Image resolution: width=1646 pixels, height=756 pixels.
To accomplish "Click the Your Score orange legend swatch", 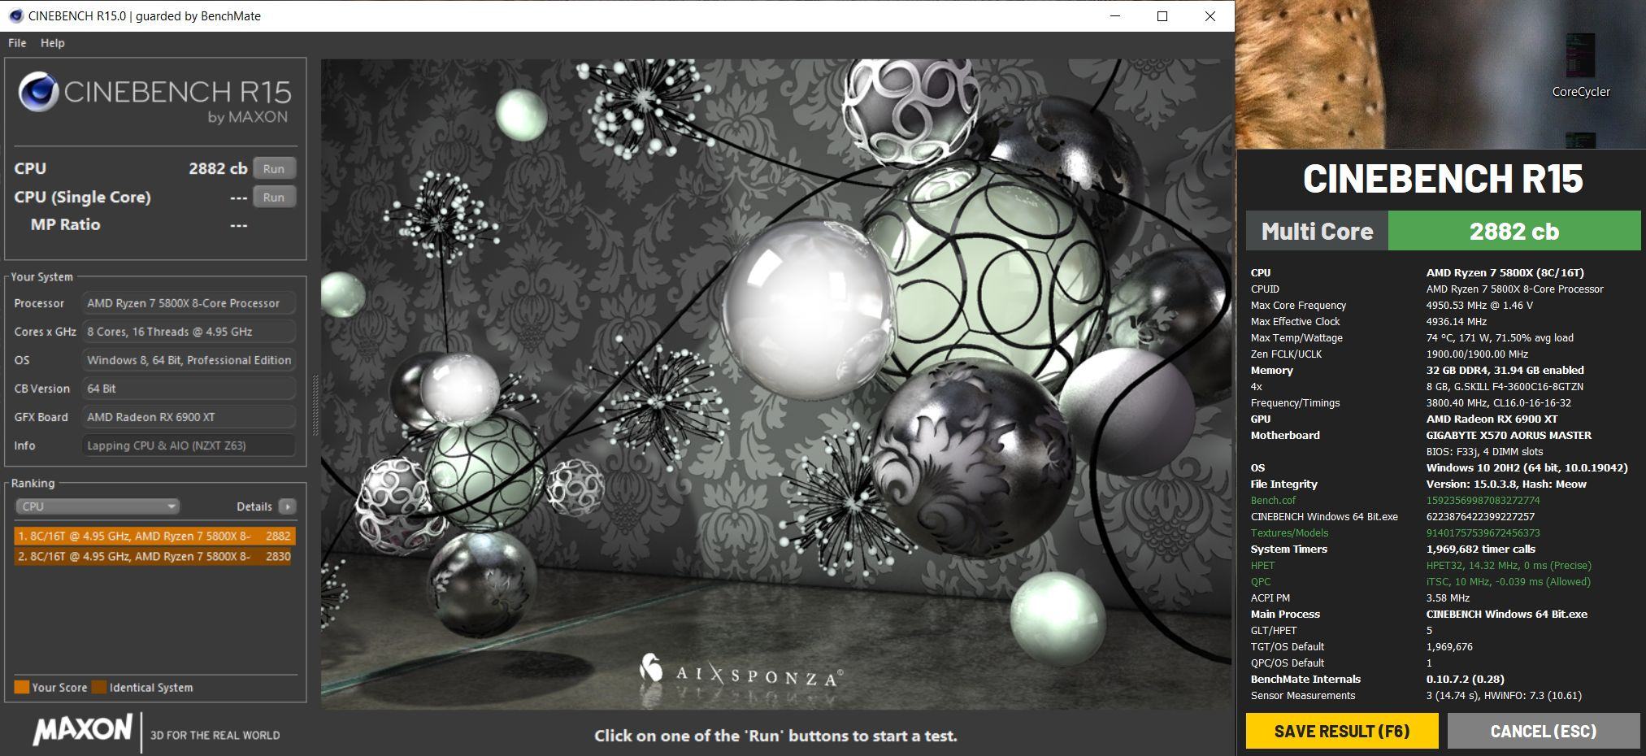I will (x=22, y=687).
